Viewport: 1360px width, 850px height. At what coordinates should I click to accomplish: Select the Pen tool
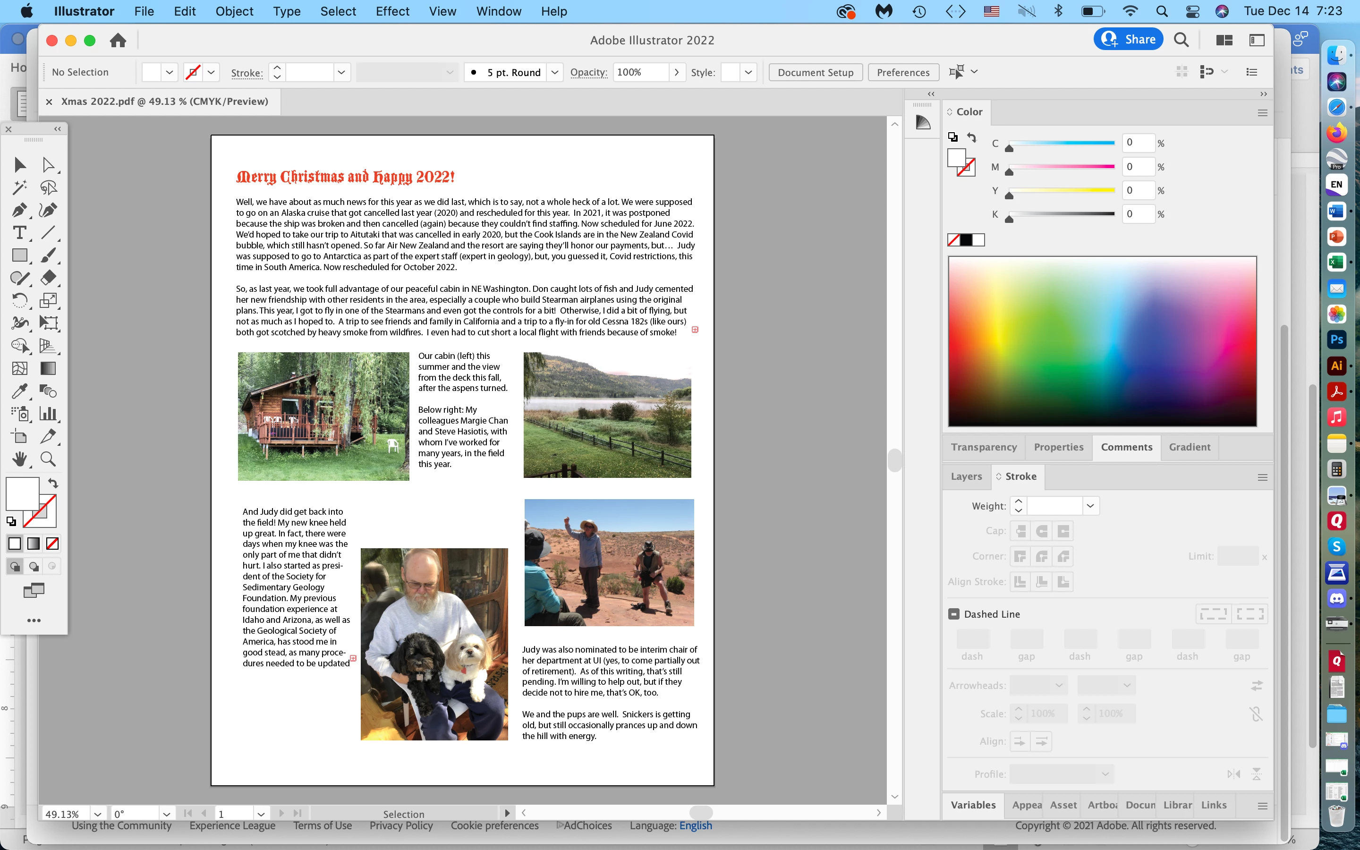(x=19, y=210)
